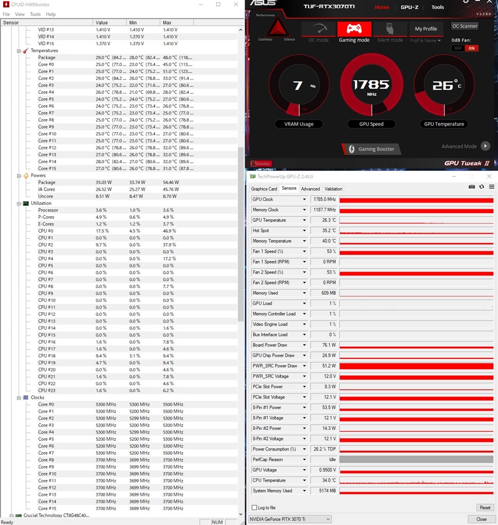498x525 pixels.
Task: Enable the Log to file checkbox
Action: click(x=254, y=508)
